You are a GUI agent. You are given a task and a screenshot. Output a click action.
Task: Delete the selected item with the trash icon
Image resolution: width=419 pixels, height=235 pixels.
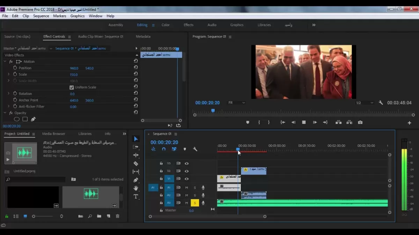[117, 216]
